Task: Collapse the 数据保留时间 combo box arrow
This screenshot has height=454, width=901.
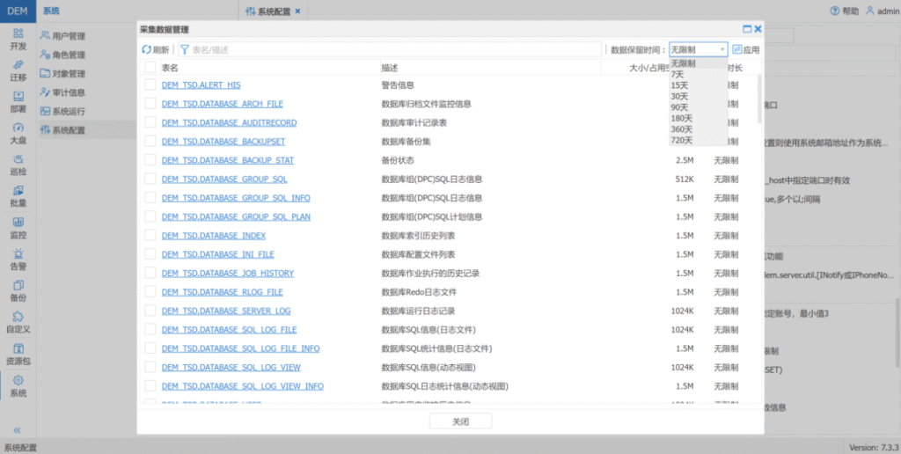Action: pos(722,50)
